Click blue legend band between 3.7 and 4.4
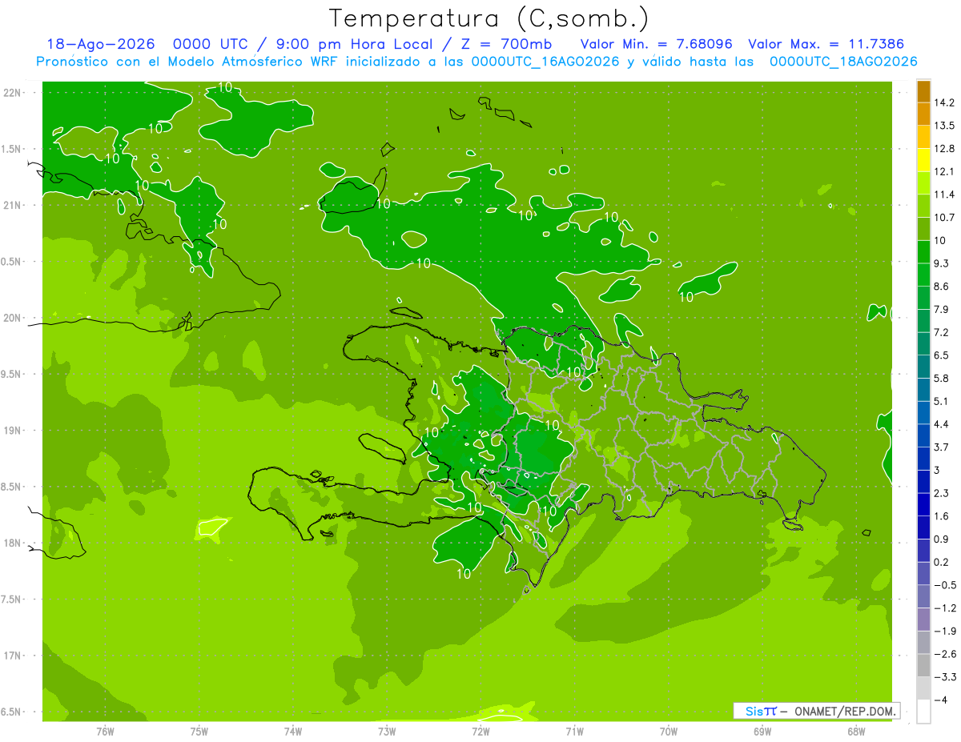Image resolution: width=961 pixels, height=742 pixels. [x=923, y=435]
